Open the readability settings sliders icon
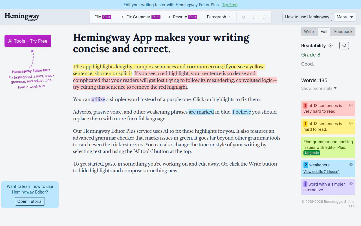This screenshot has width=361, height=226. click(344, 45)
